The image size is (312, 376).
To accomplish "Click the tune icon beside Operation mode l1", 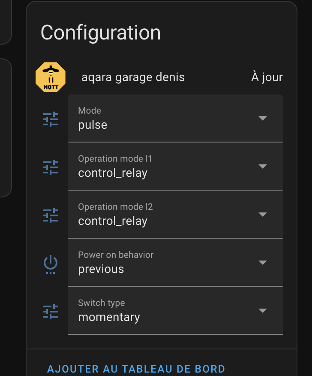I will 51,167.
